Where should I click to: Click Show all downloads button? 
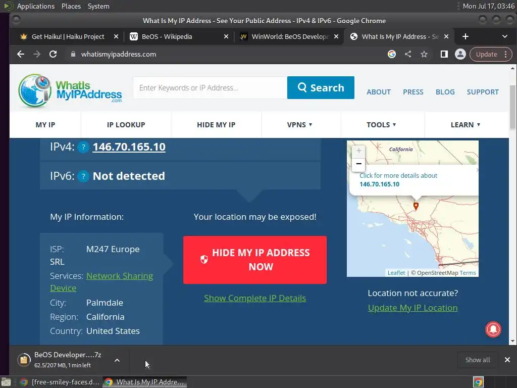tap(478, 360)
